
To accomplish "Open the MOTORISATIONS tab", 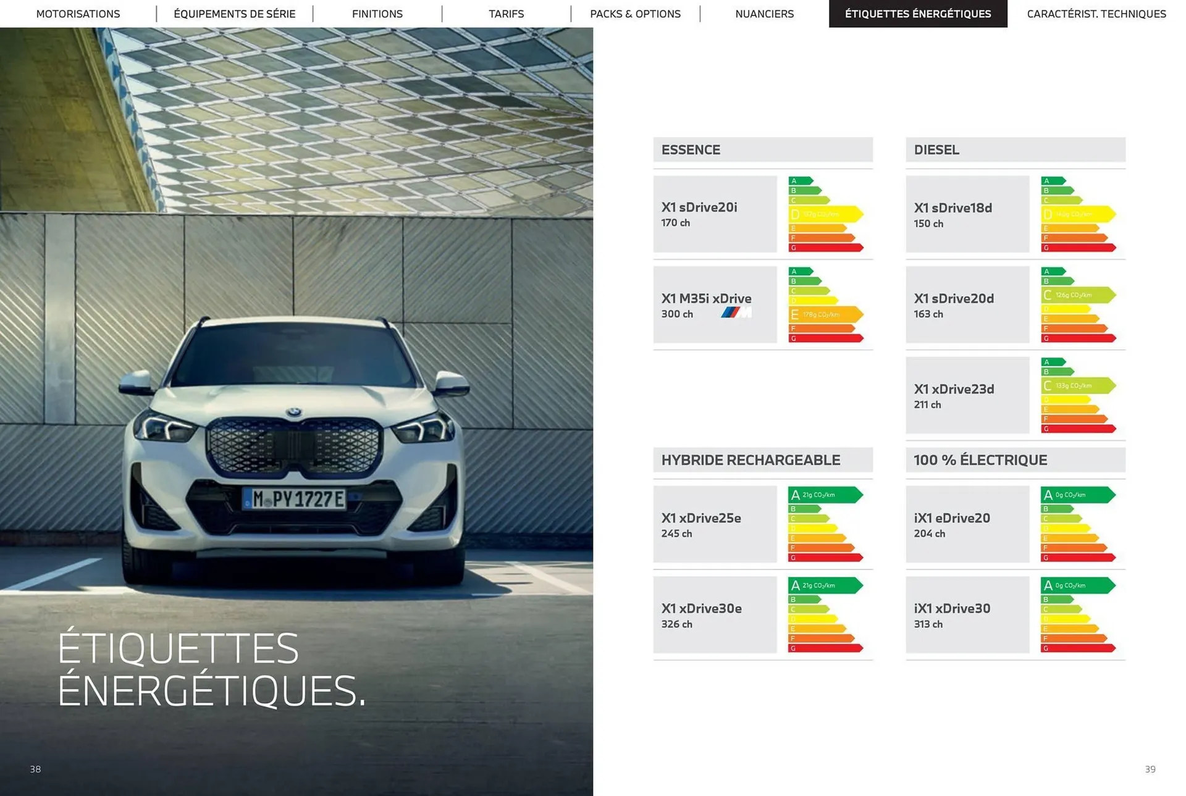I will 78,14.
